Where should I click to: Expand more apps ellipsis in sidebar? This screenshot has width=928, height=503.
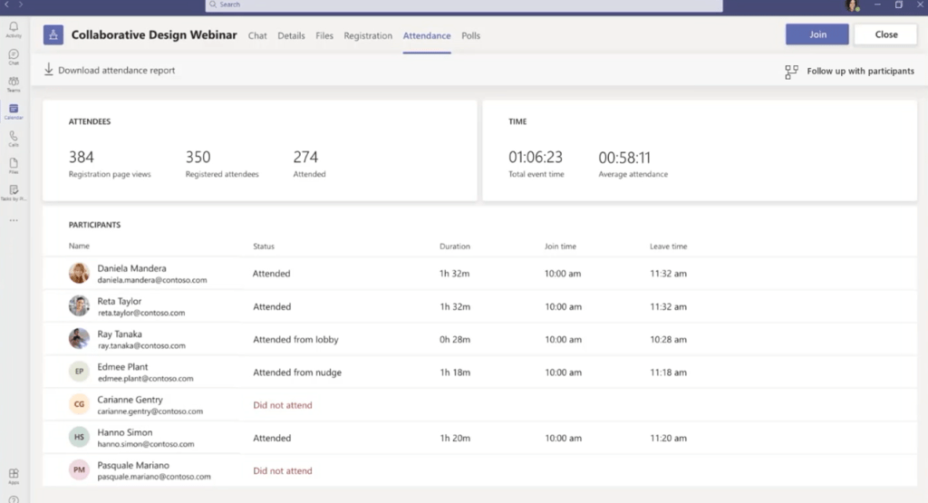[x=14, y=219]
